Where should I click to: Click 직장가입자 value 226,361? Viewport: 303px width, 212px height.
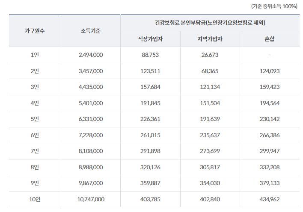tap(150, 119)
